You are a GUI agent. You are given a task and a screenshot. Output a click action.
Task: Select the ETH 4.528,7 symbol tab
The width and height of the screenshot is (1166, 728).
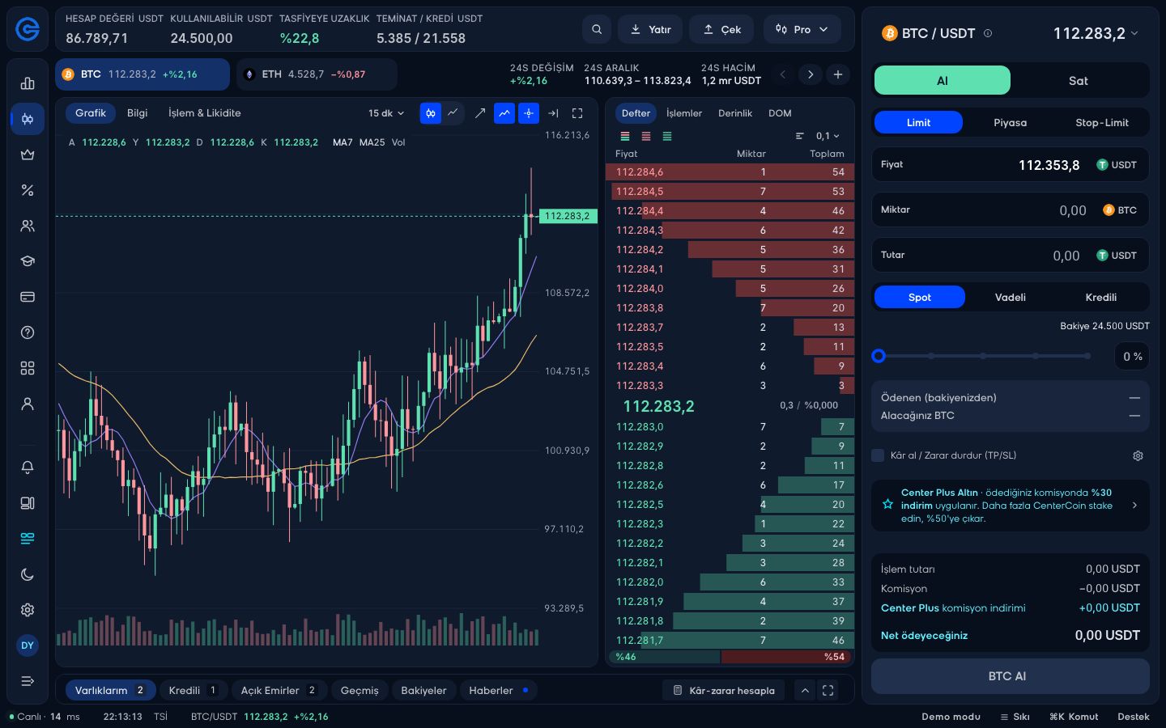pyautogui.click(x=317, y=74)
